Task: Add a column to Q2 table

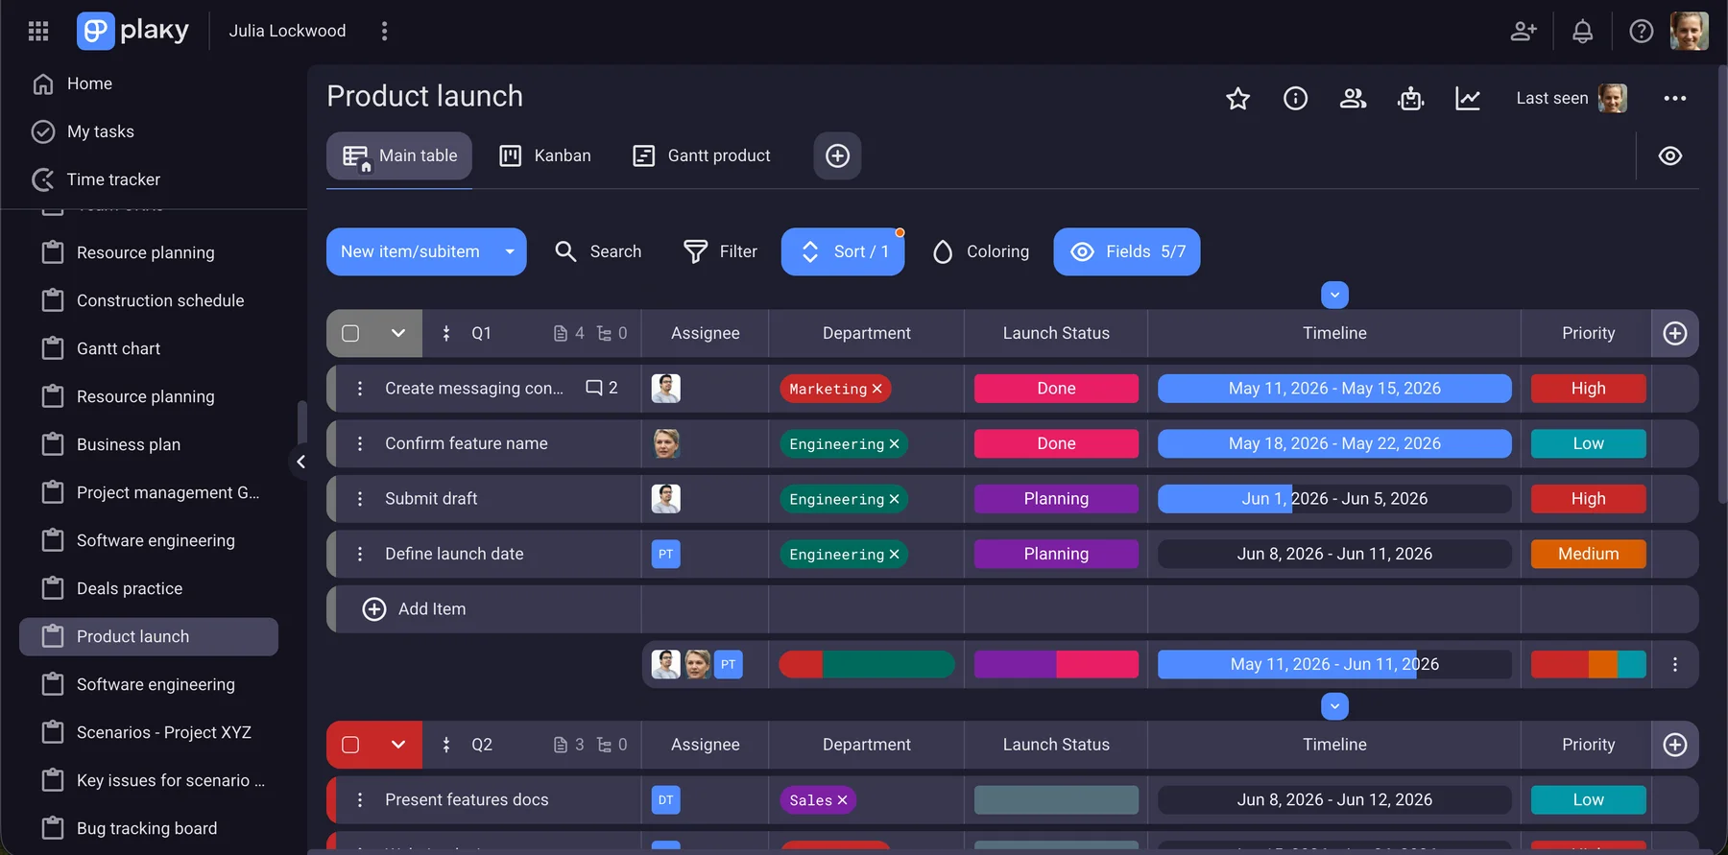Action: pos(1675,745)
